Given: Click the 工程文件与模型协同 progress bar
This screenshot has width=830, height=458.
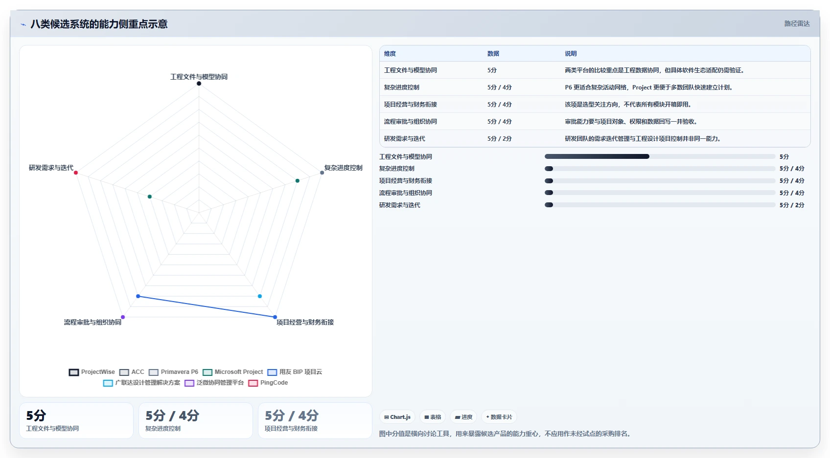Looking at the screenshot, I should pyautogui.click(x=660, y=156).
